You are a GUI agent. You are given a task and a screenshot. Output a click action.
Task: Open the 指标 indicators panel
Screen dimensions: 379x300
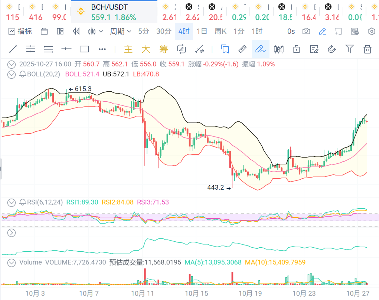(20, 31)
